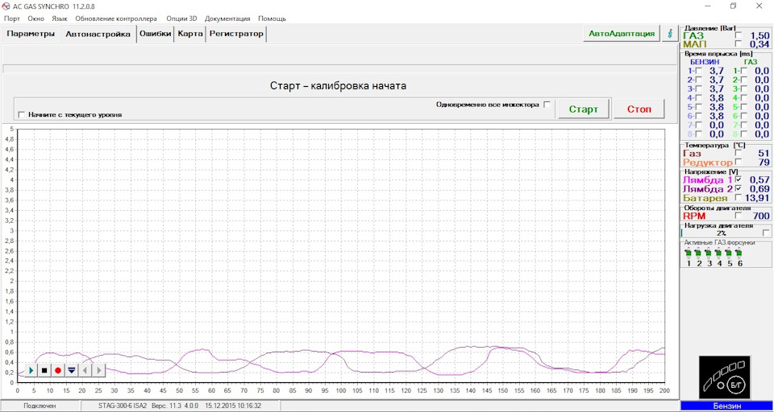Tick the ГАЗ pressure checkbox
774x412 pixels.
739,36
